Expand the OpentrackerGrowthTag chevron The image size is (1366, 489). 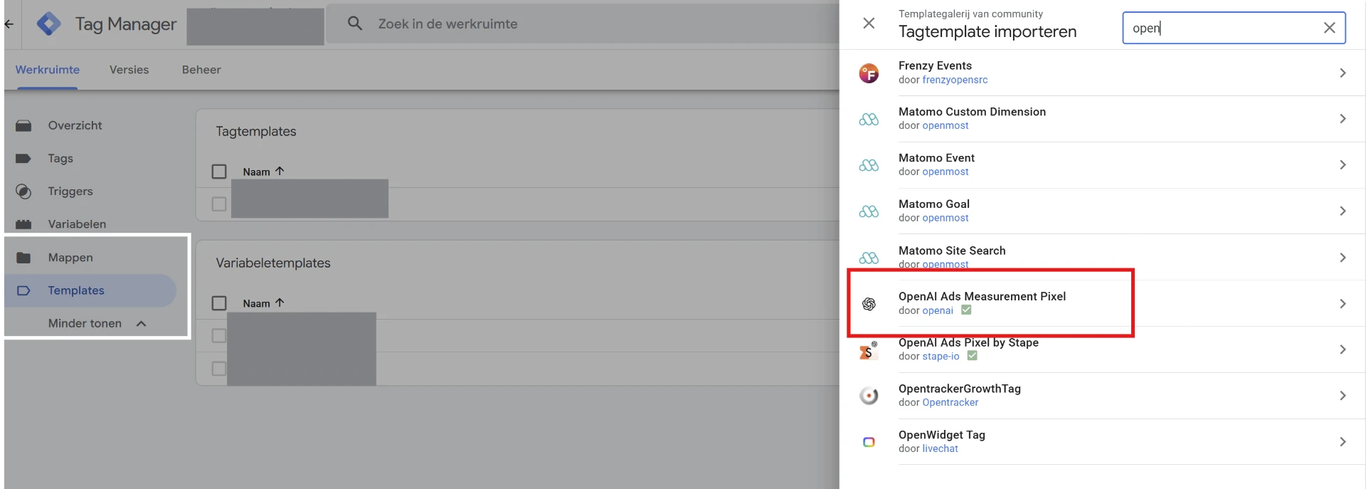pos(1343,396)
